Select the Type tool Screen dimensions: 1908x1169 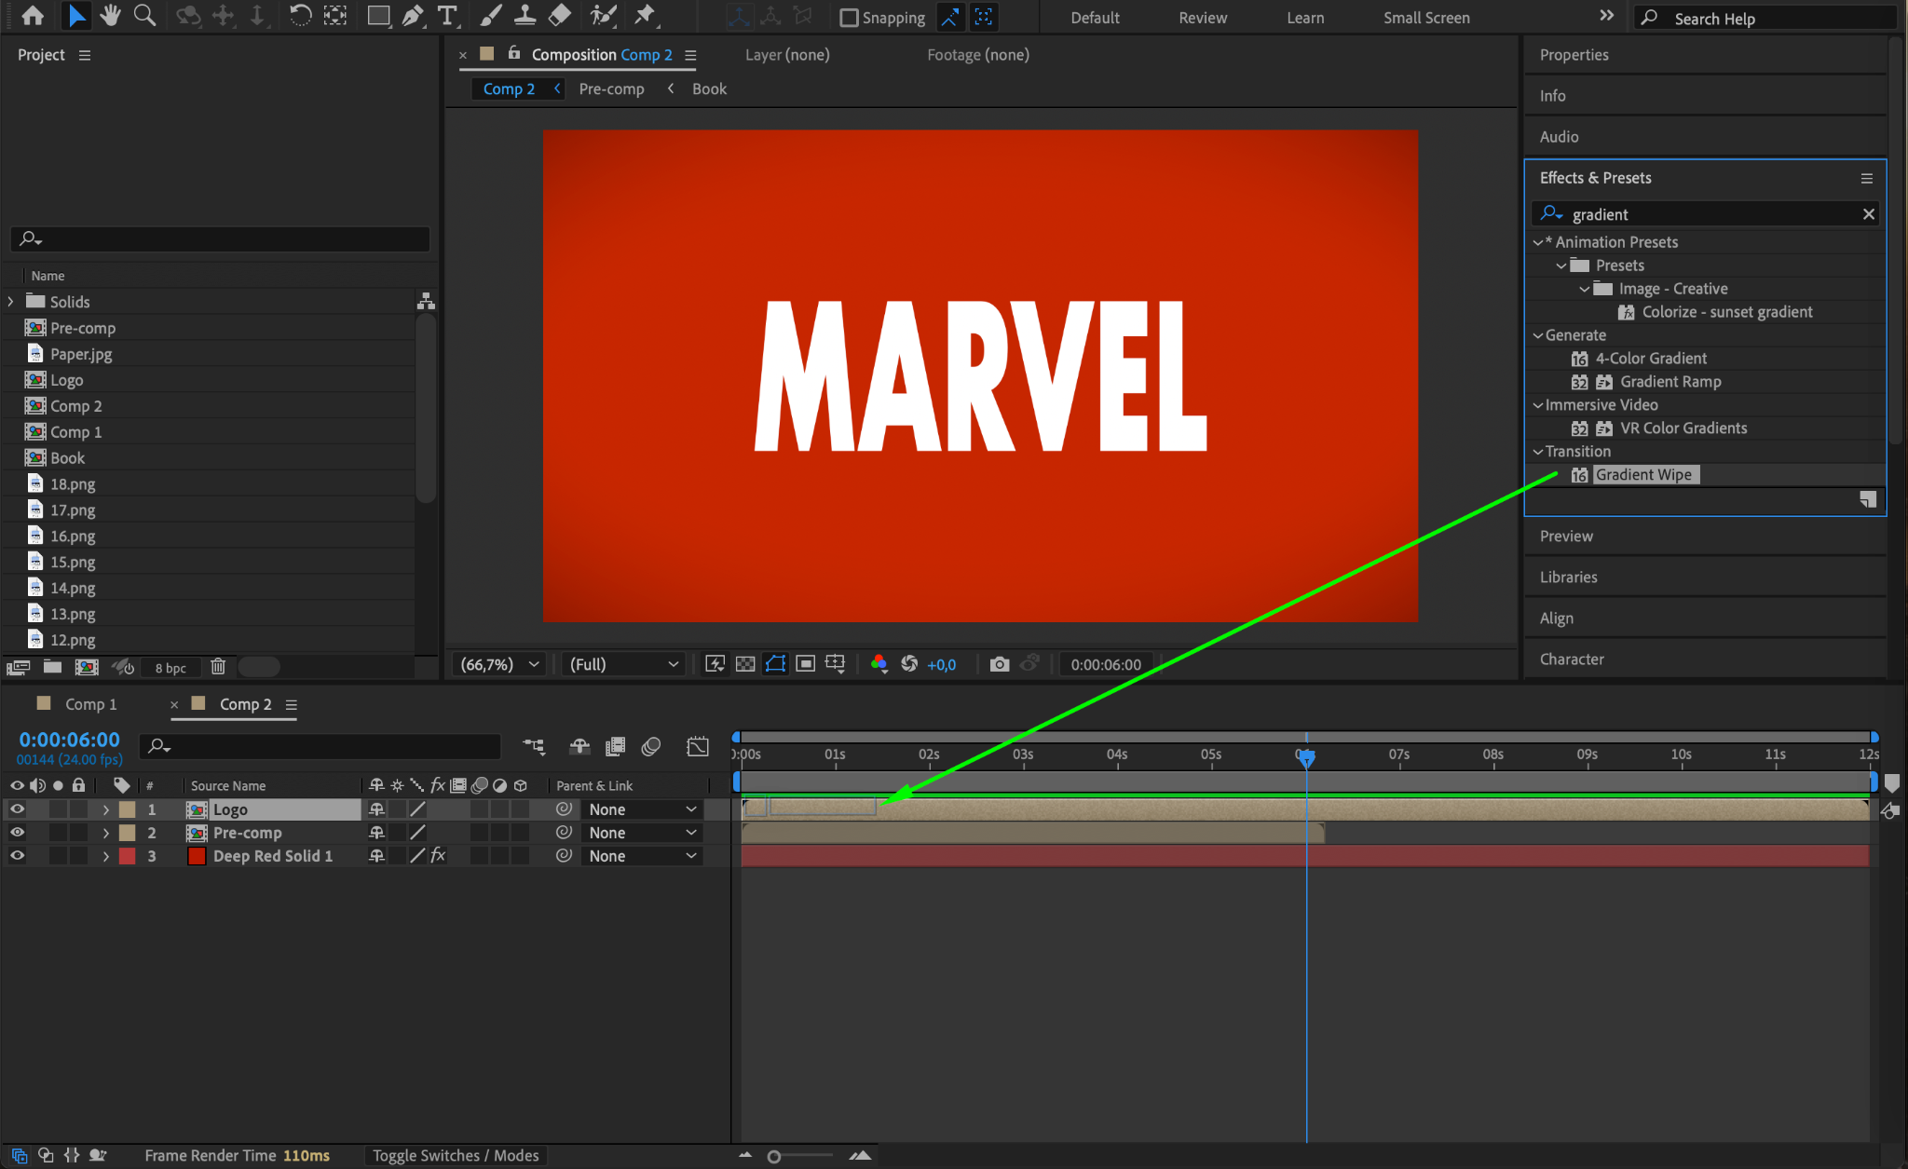[x=448, y=16]
